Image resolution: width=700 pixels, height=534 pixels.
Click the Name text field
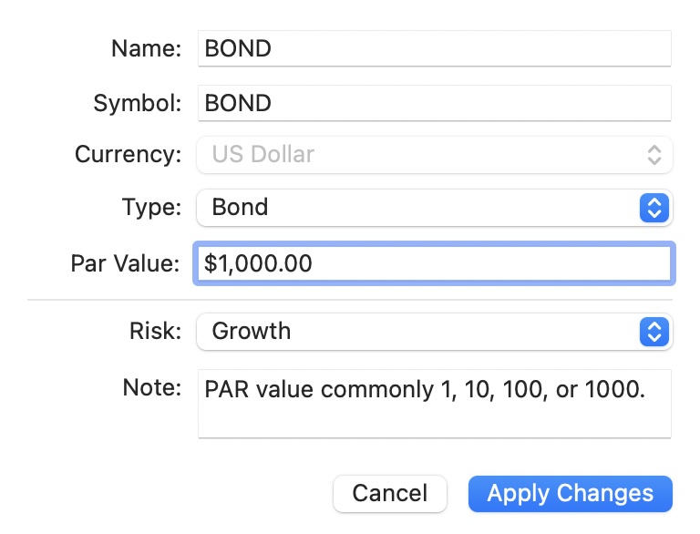coord(434,48)
